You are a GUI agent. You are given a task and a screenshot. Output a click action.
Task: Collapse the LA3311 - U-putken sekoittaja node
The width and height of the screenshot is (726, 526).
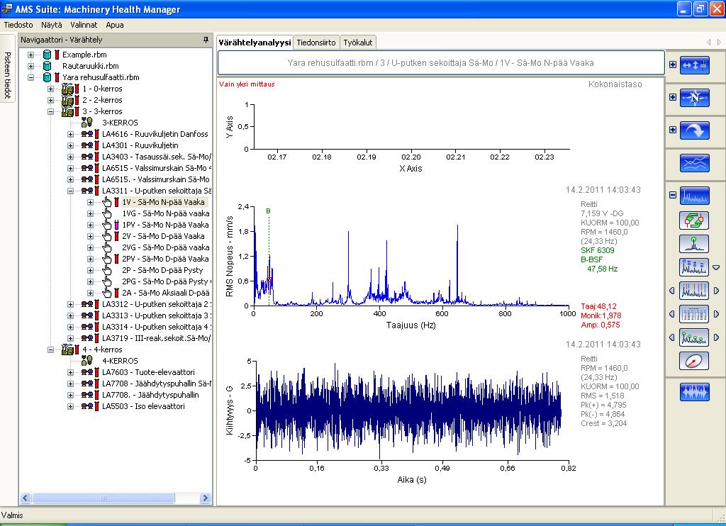(x=70, y=191)
